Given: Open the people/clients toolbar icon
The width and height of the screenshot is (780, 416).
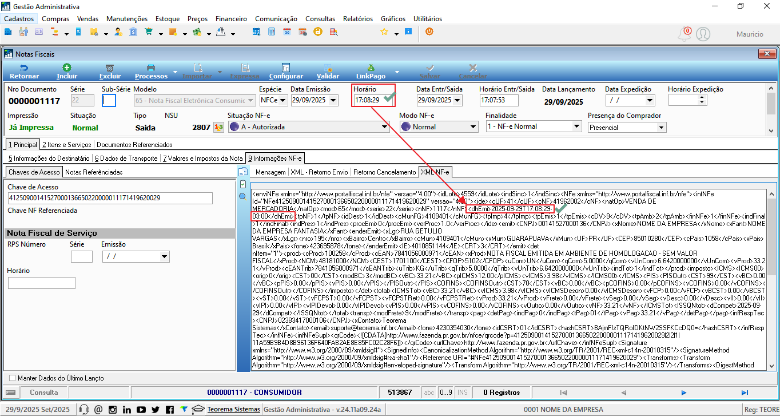Looking at the screenshot, I should point(23,31).
